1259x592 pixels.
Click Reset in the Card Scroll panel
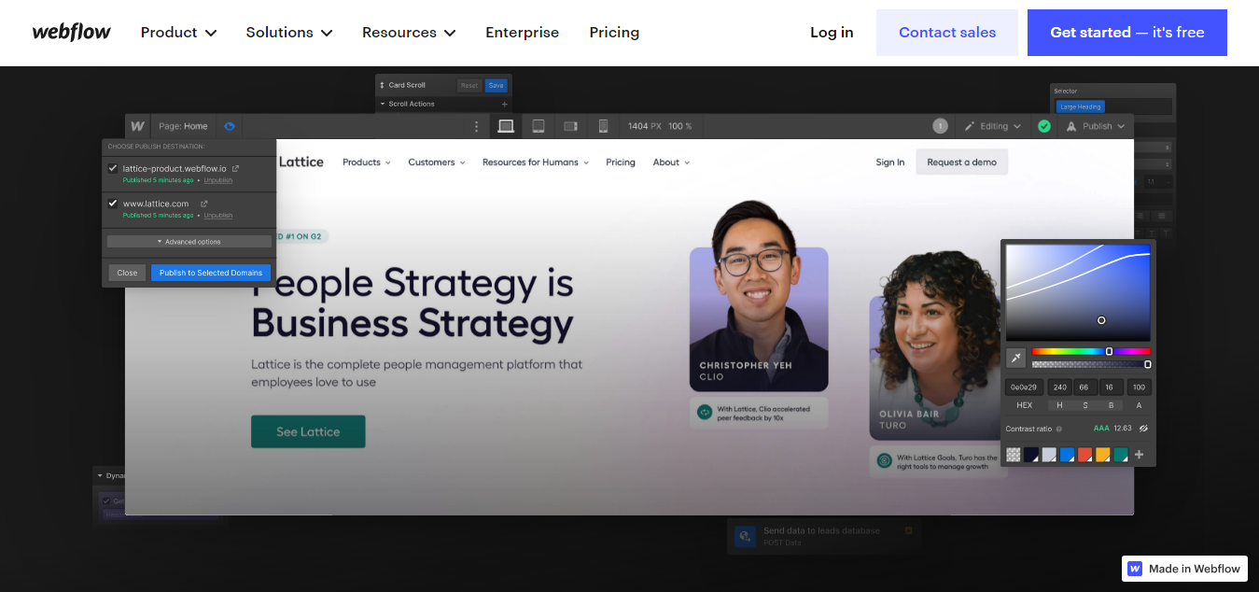coord(469,85)
